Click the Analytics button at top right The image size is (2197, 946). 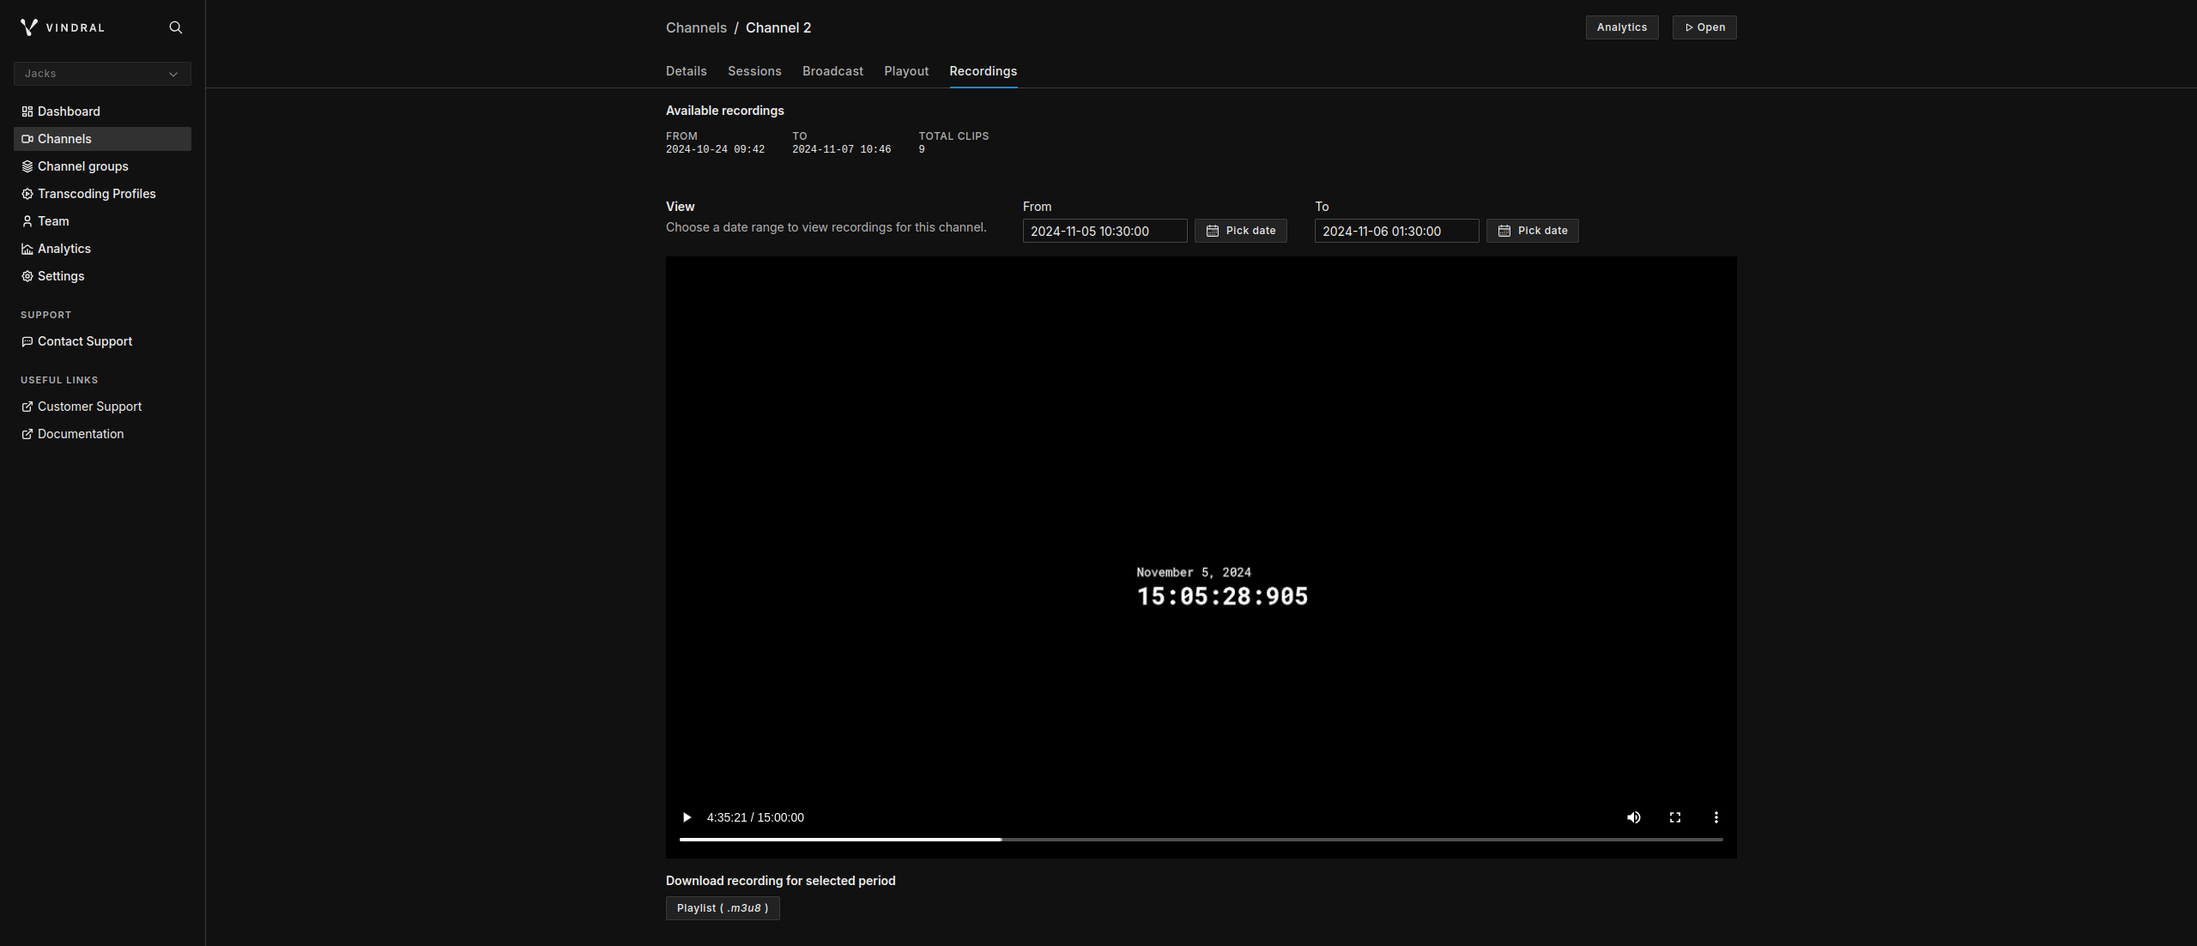tap(1622, 27)
